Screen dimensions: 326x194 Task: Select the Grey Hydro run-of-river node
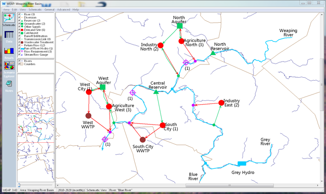click(242, 163)
